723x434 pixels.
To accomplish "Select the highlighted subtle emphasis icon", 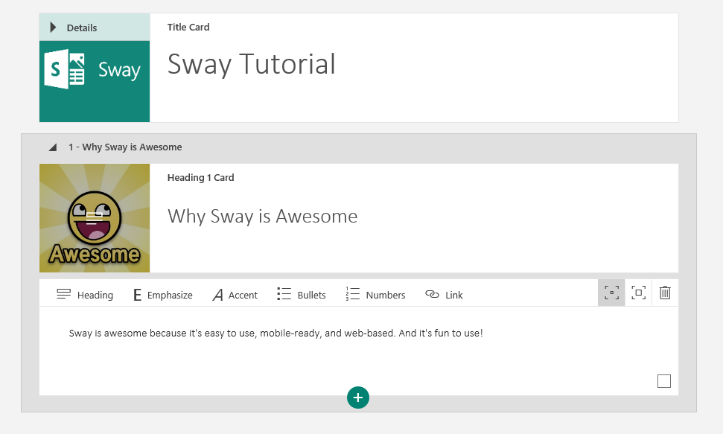I will click(611, 293).
